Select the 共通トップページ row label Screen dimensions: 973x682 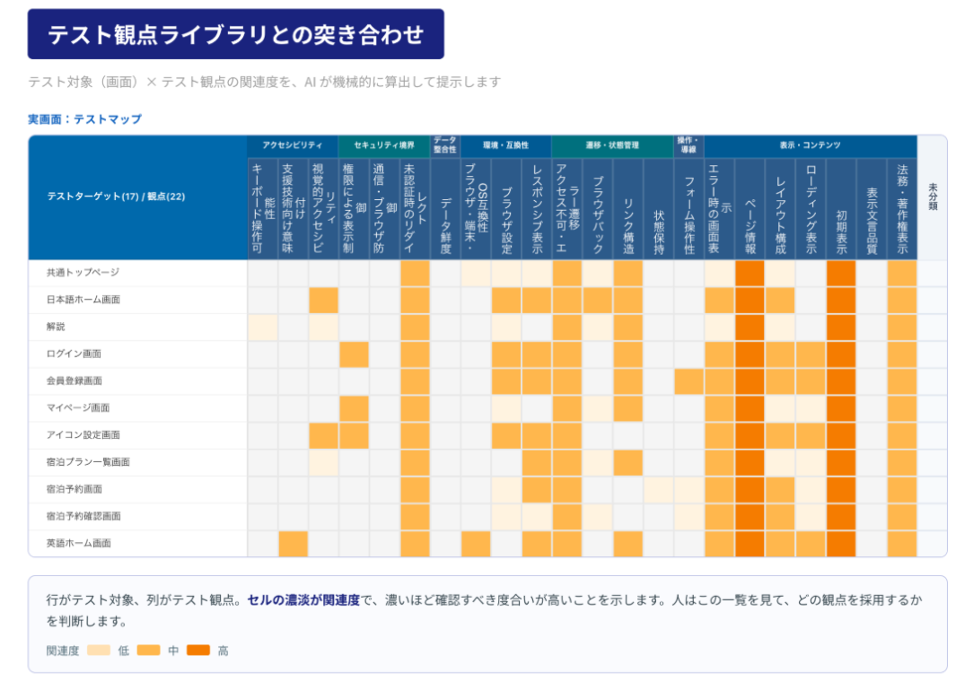83,273
